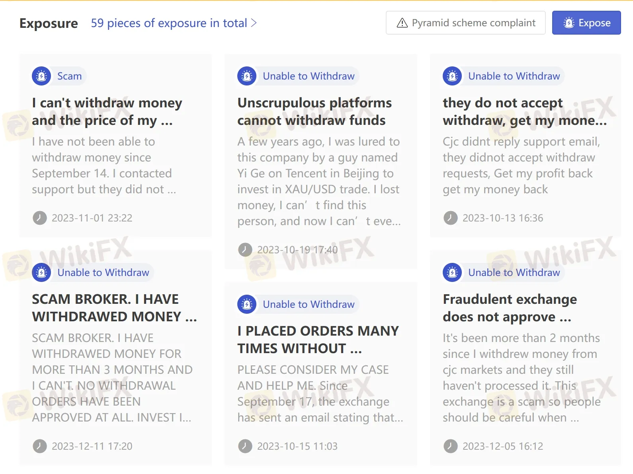Open '59 pieces of exposure in total' link
This screenshot has width=633, height=474.
174,23
